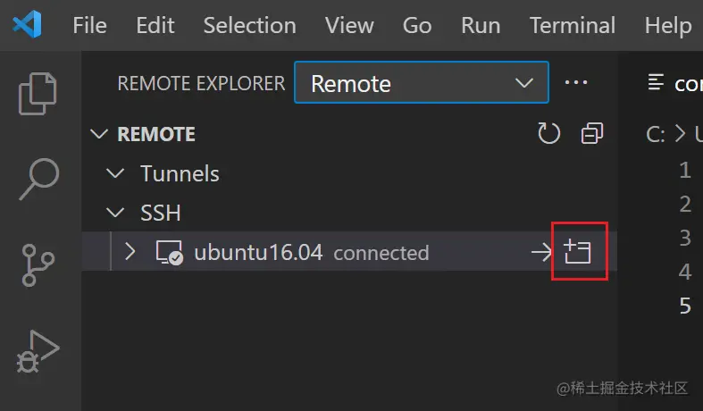The height and width of the screenshot is (411, 703).
Task: Open the Selection menu
Action: [x=249, y=25]
